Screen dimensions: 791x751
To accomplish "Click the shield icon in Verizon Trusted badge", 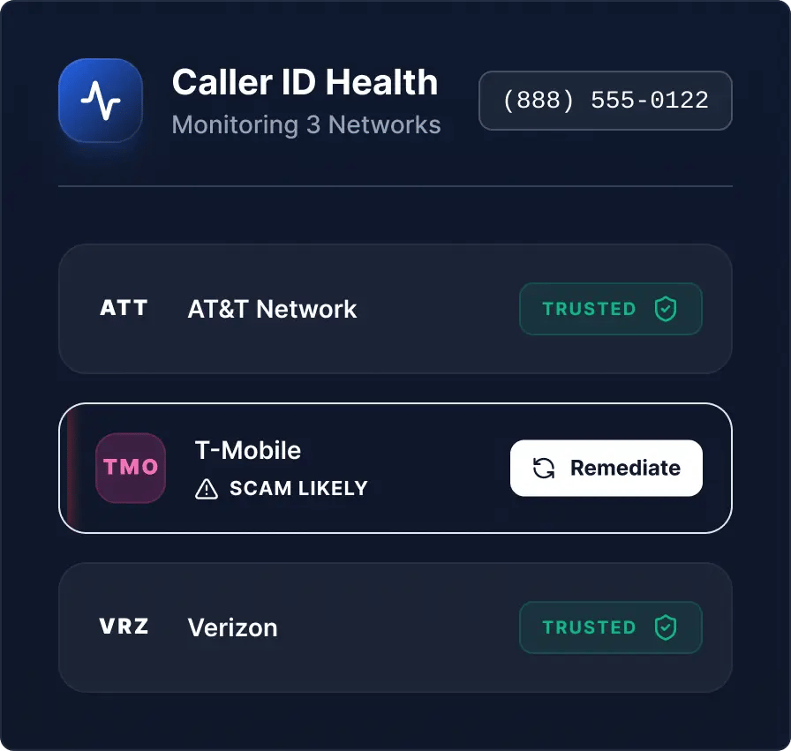I will pos(666,627).
